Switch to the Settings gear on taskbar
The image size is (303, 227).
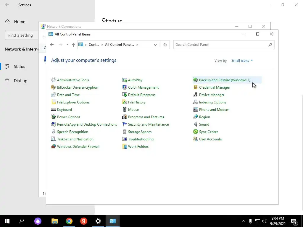pos(98,221)
